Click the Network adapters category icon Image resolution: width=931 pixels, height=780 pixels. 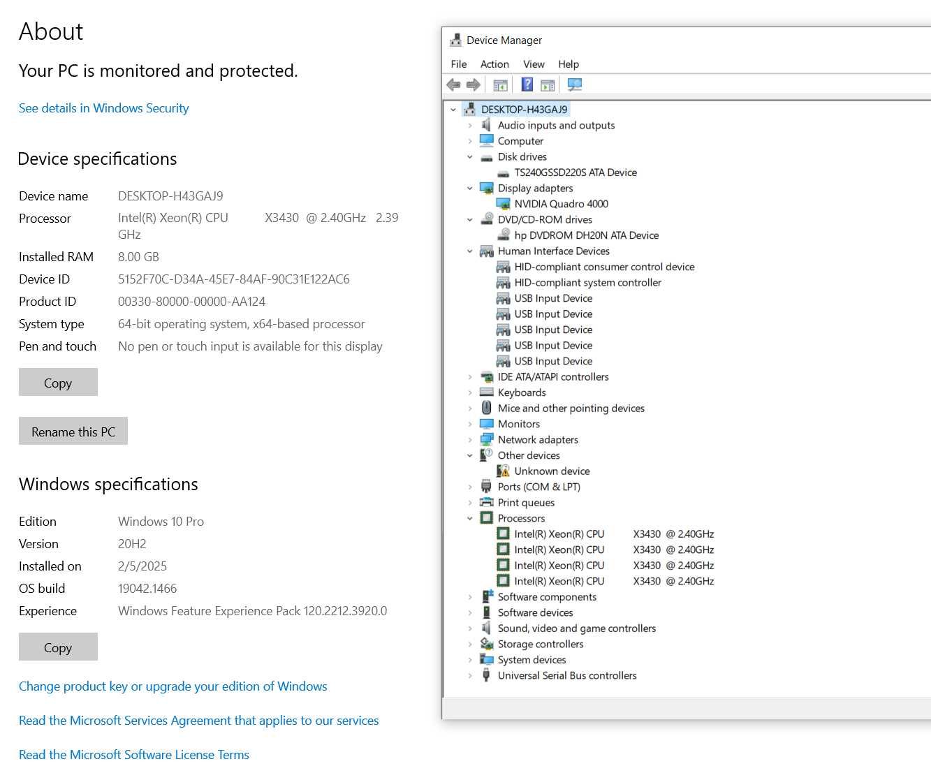486,439
